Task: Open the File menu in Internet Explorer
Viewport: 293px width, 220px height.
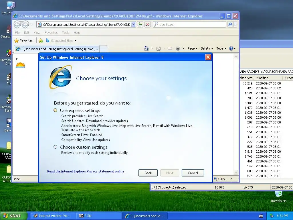Action: click(17, 33)
